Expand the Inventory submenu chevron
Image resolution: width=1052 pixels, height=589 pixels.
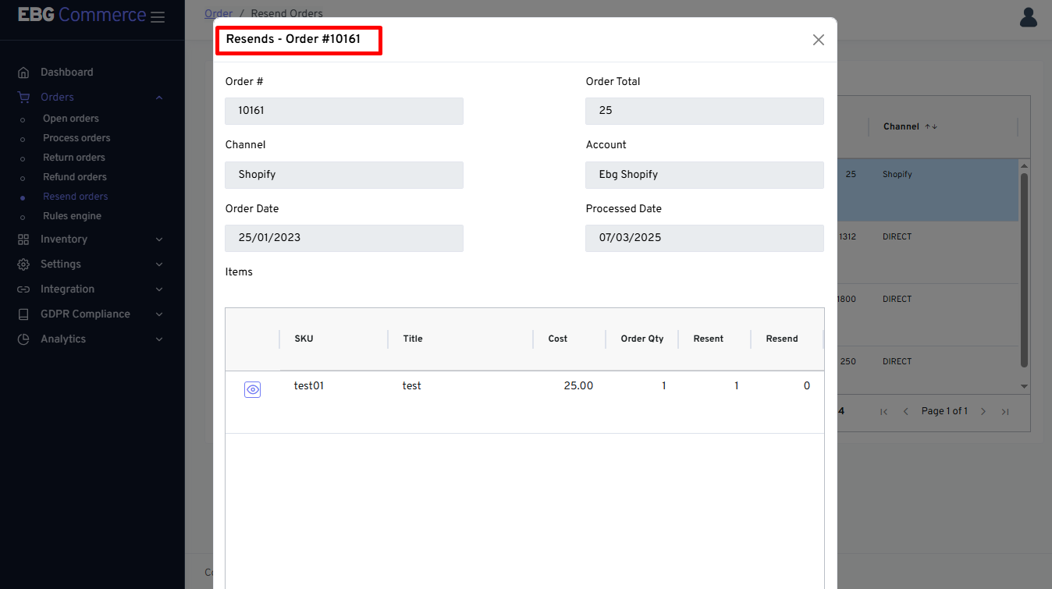coord(159,240)
